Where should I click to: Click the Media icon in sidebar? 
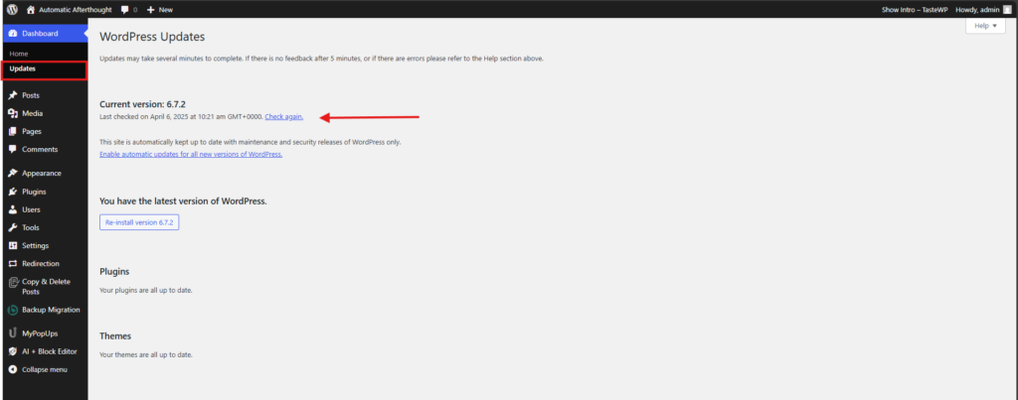12,113
